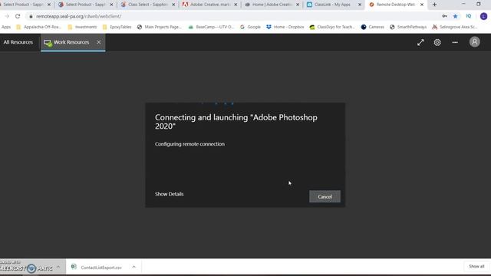
Task: Close the ClassLink - My Apps tab
Action: click(x=360, y=5)
